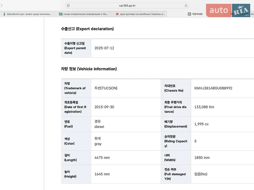Viewport: 254px width, 190px height.
Task: Click the first registration date 2015-09-30
Action: coord(104,107)
